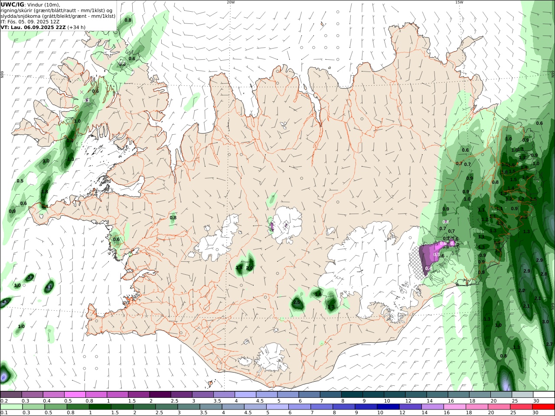Viewport: 555px width, 416px height.
Task: Click the 15W longitude label
Action: coord(459,2)
